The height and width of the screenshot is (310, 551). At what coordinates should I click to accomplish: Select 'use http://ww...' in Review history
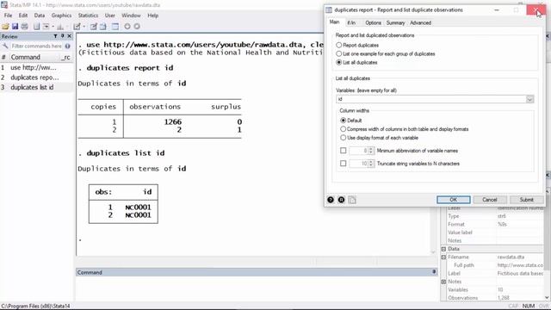36,67
